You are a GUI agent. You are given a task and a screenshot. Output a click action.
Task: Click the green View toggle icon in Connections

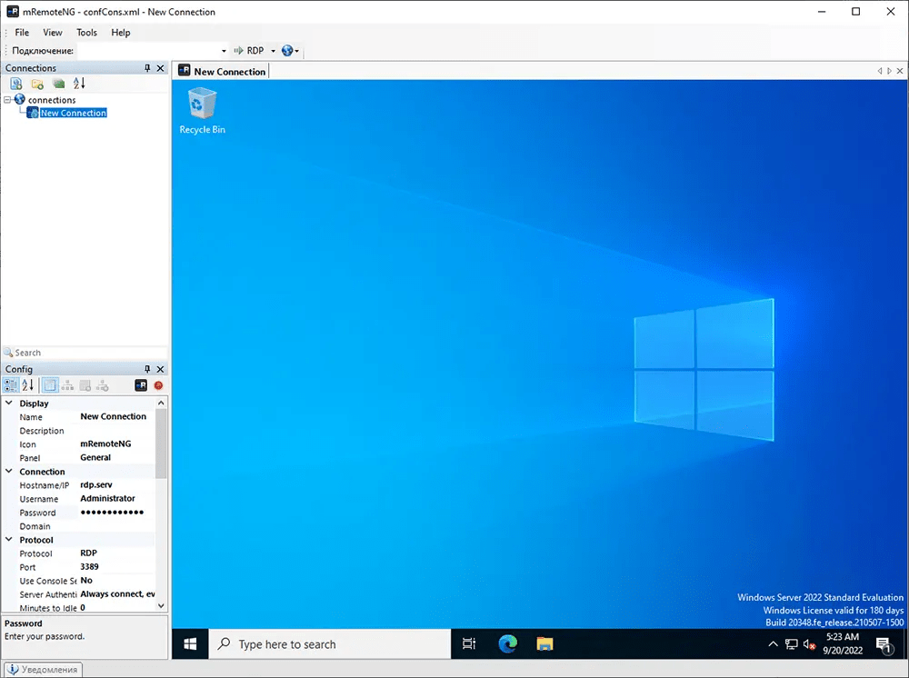pyautogui.click(x=58, y=84)
